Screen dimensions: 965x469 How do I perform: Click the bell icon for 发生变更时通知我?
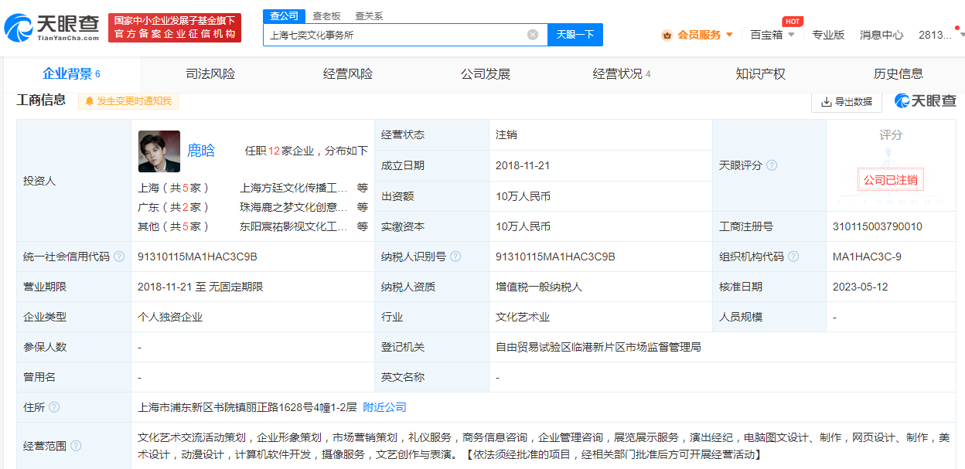pos(90,101)
